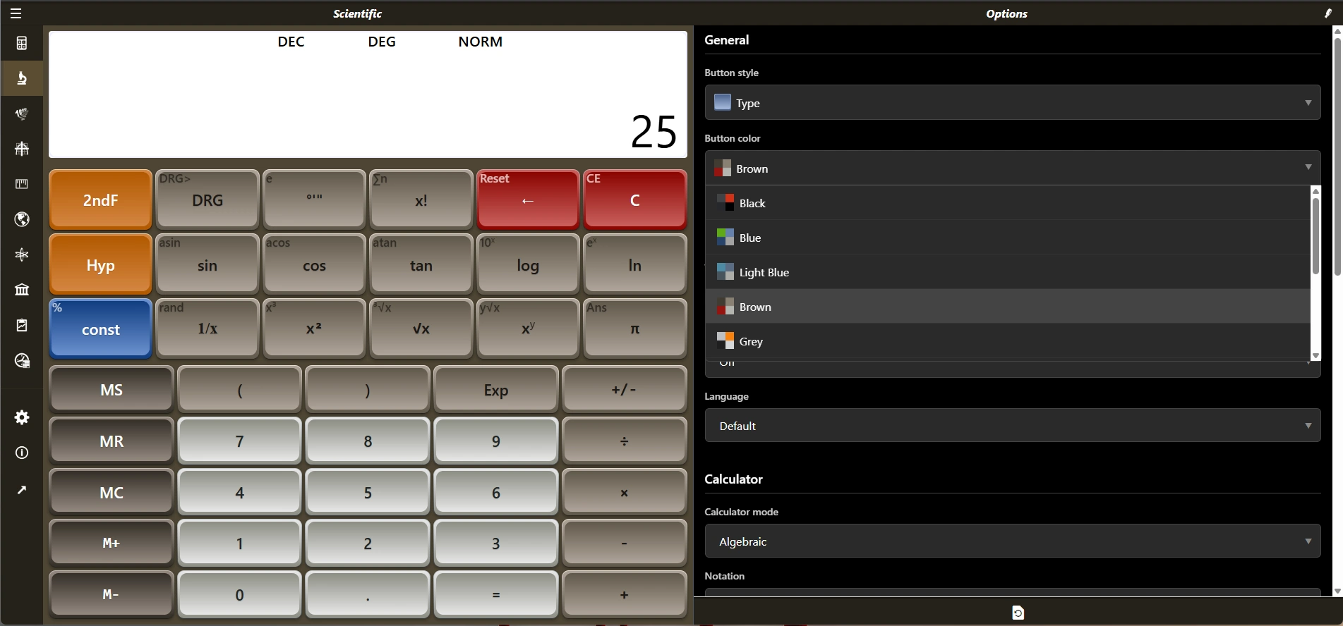1343x626 pixels.
Task: Collapse the Button color dropdown showing Brown
Action: [1012, 168]
